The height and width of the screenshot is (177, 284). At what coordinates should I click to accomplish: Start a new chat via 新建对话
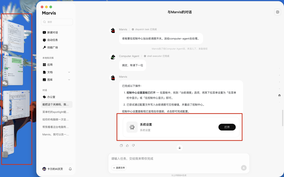coord(50,33)
